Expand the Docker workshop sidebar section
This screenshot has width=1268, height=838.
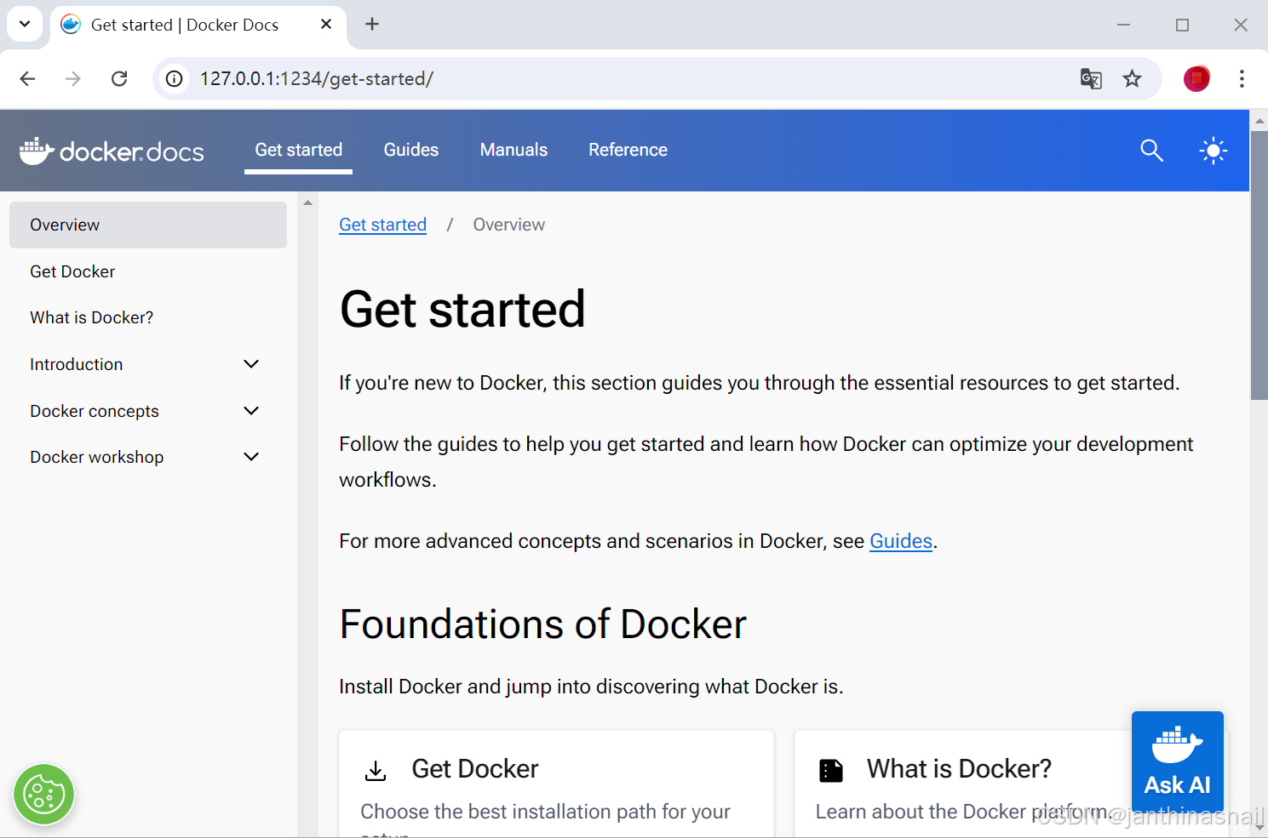click(251, 457)
